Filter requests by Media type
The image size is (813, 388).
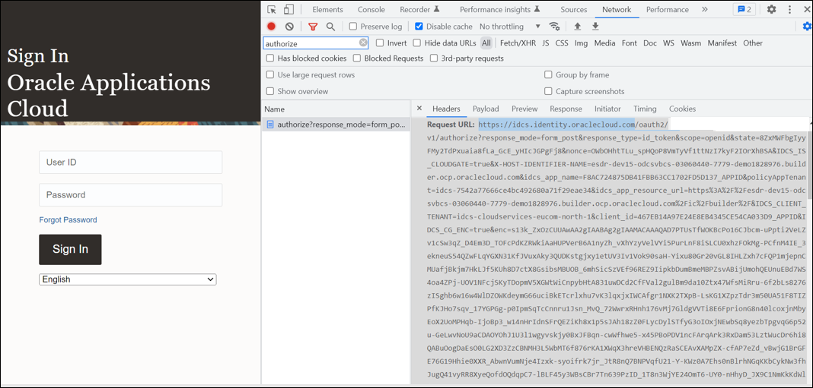605,43
